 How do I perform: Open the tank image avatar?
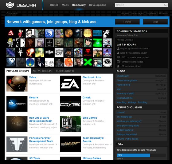coord(59,43)
